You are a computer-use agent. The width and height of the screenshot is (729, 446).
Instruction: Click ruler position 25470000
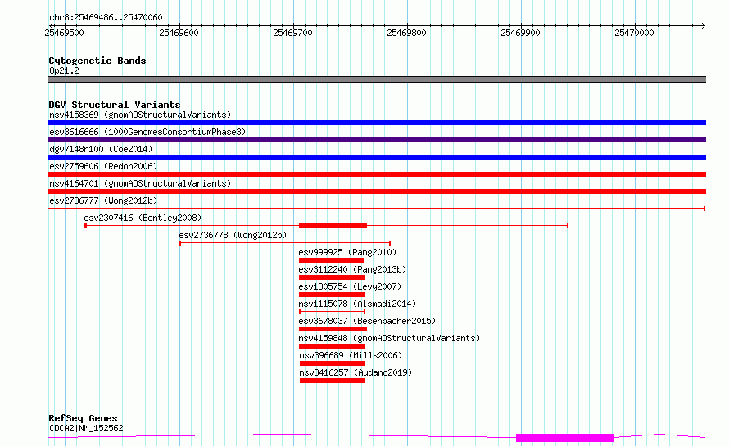coord(634,33)
